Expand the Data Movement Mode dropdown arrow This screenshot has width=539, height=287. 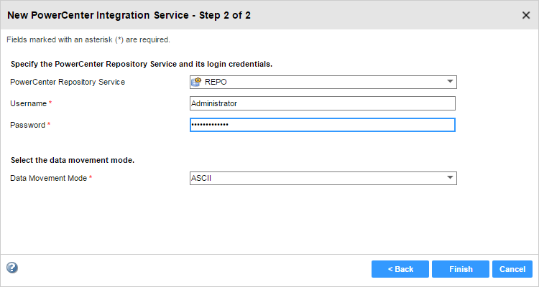click(450, 177)
